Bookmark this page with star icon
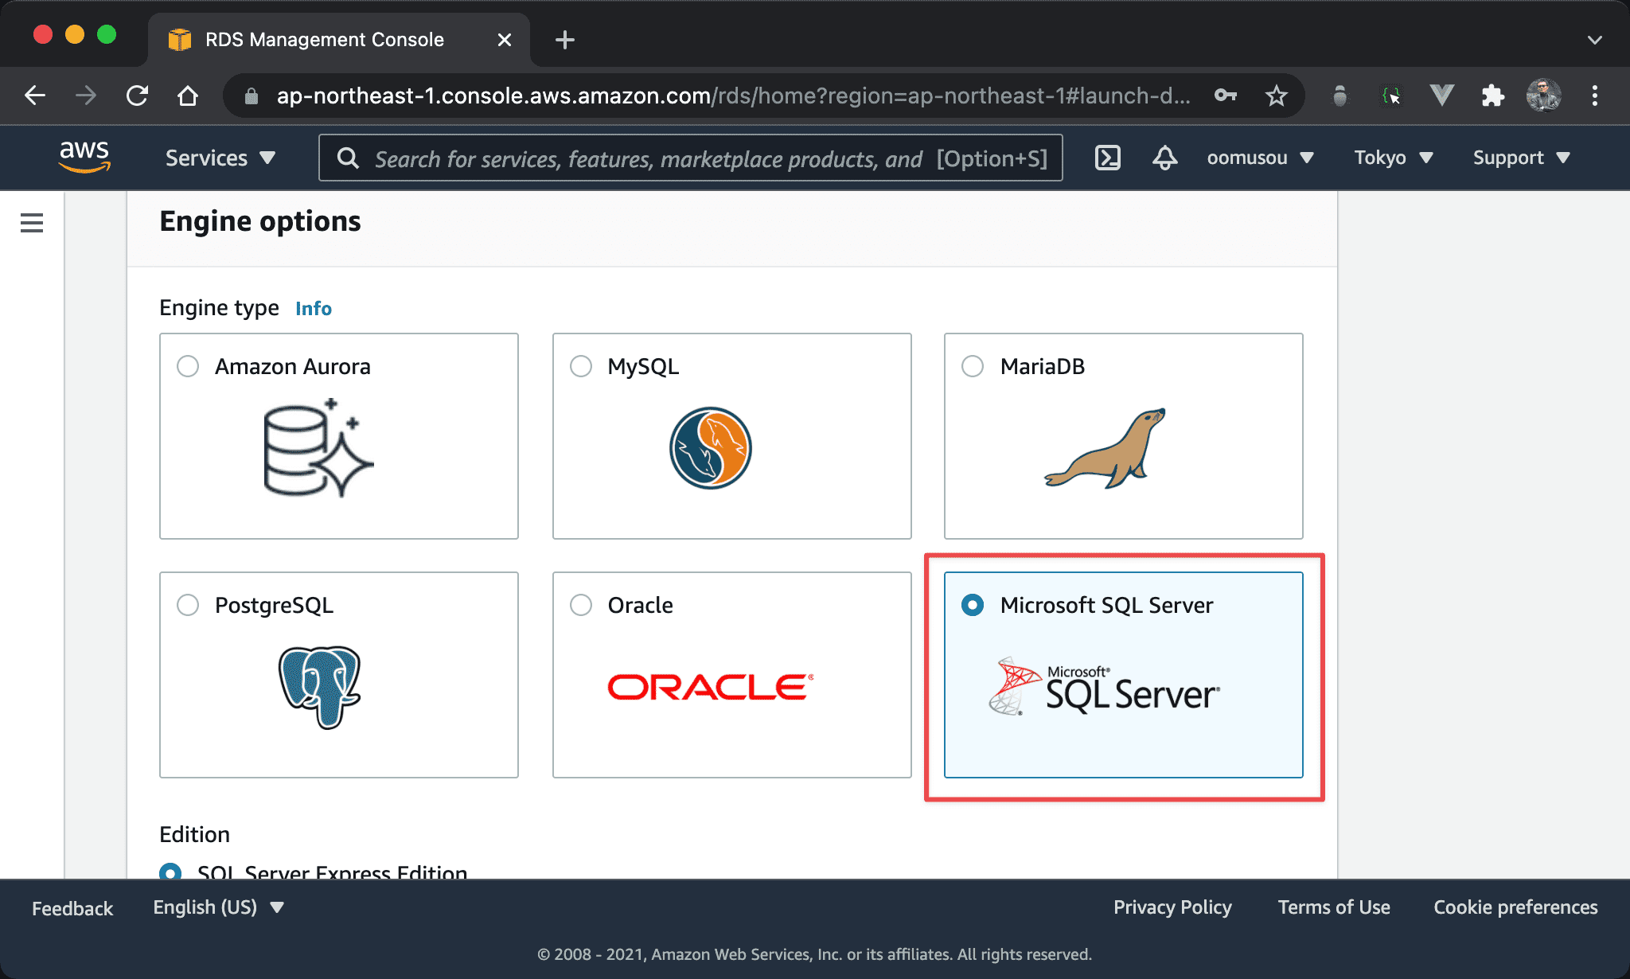Image resolution: width=1630 pixels, height=979 pixels. [1277, 96]
